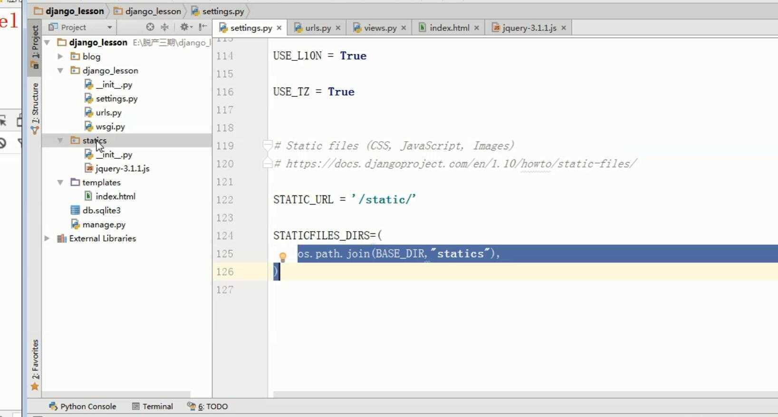Screen dimensions: 778x417
Task: Close the settings.py tab
Action: click(x=279, y=28)
